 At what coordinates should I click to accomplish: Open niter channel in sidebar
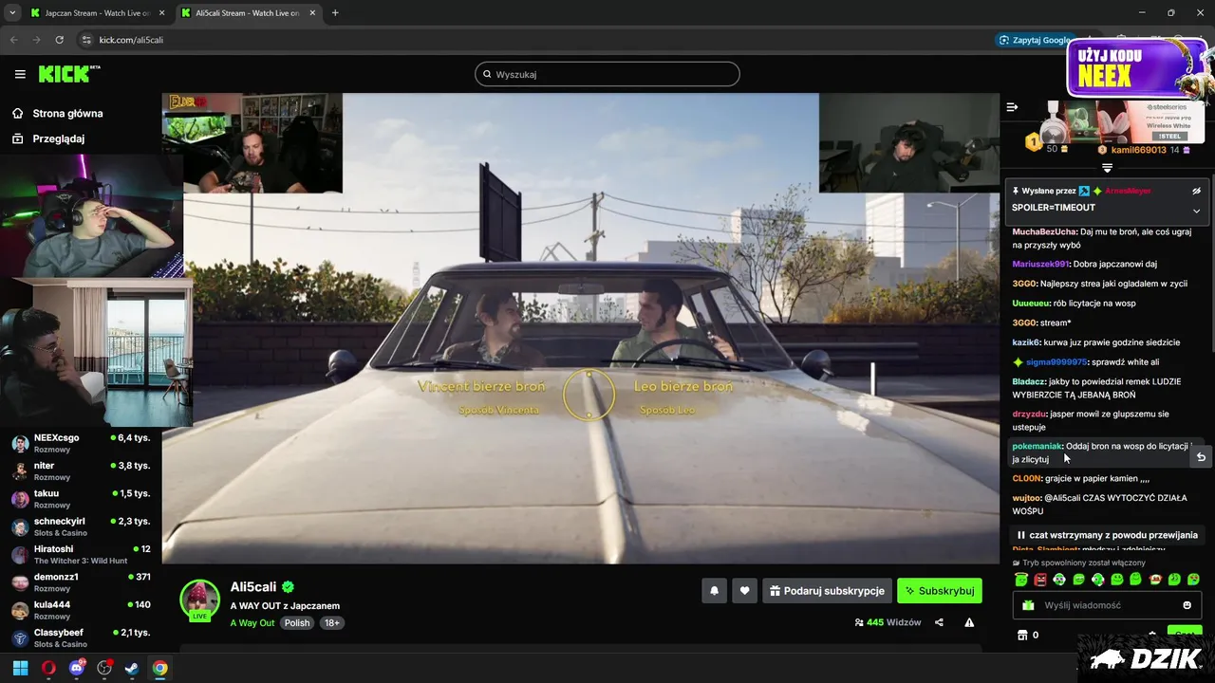(x=81, y=471)
